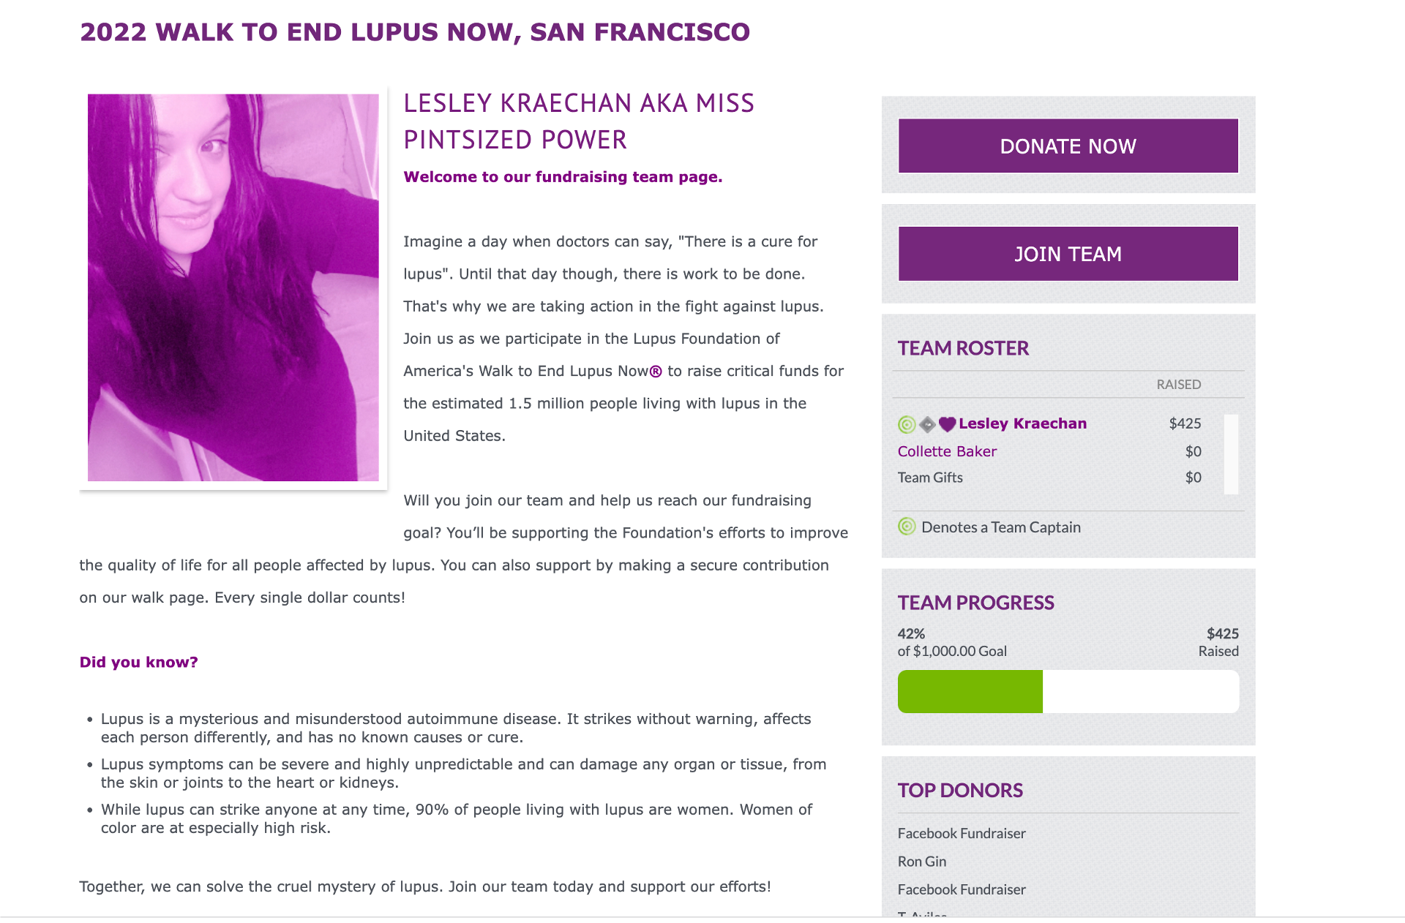Click the Ron Gin donor entry
Screen dimensions: 1405x923
point(922,862)
